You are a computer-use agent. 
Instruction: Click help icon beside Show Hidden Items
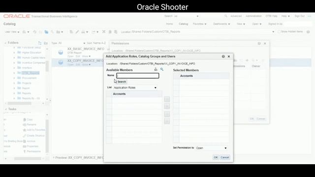(x=308, y=32)
